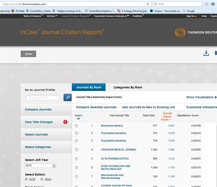Click the Select Categories link
Screen dimensions: 217x187
(x=38, y=147)
